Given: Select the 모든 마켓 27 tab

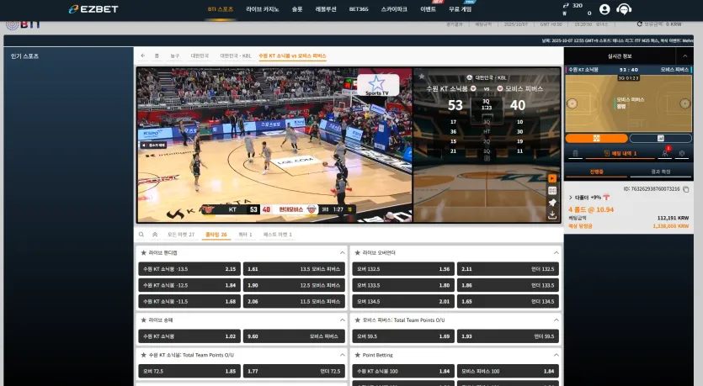Looking at the screenshot, I should pyautogui.click(x=181, y=235).
